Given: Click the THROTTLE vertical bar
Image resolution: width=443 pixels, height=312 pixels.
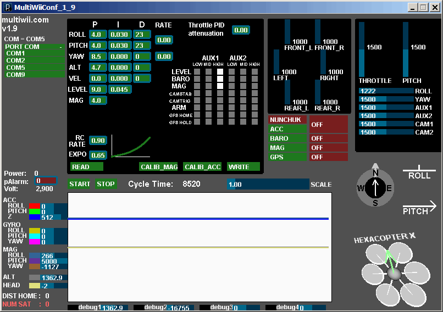Looking at the screenshot, I should pyautogui.click(x=362, y=49).
